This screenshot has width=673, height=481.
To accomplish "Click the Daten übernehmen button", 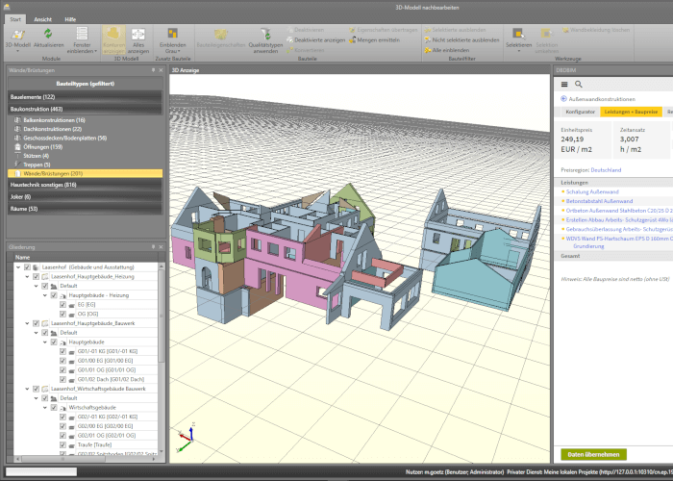I will point(593,454).
